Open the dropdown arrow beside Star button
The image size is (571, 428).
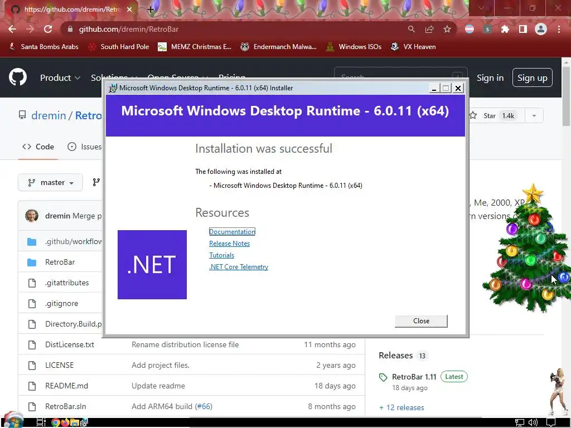click(534, 116)
